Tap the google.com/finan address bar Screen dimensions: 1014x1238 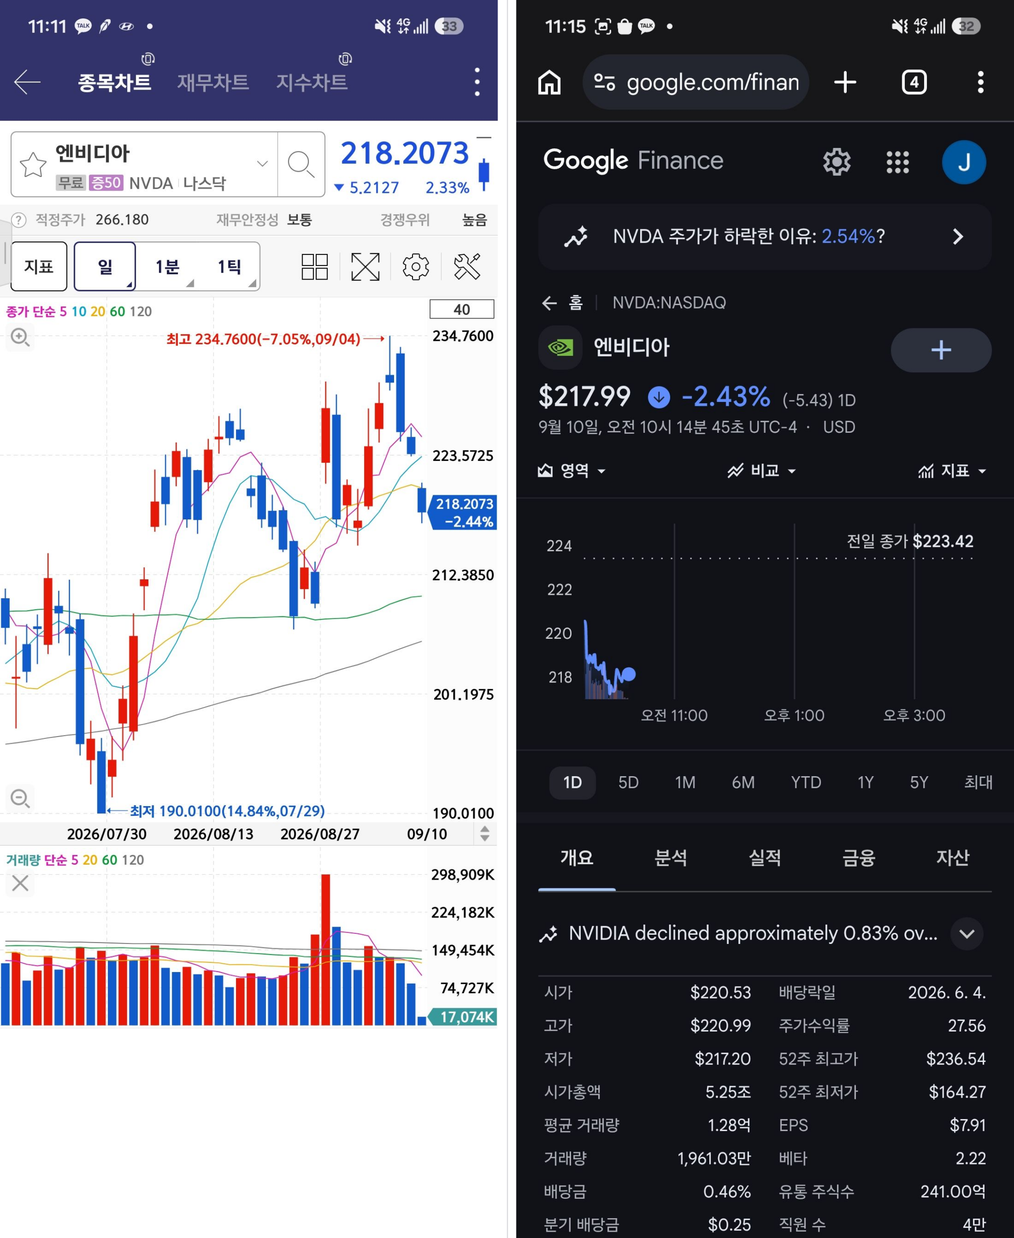point(695,82)
